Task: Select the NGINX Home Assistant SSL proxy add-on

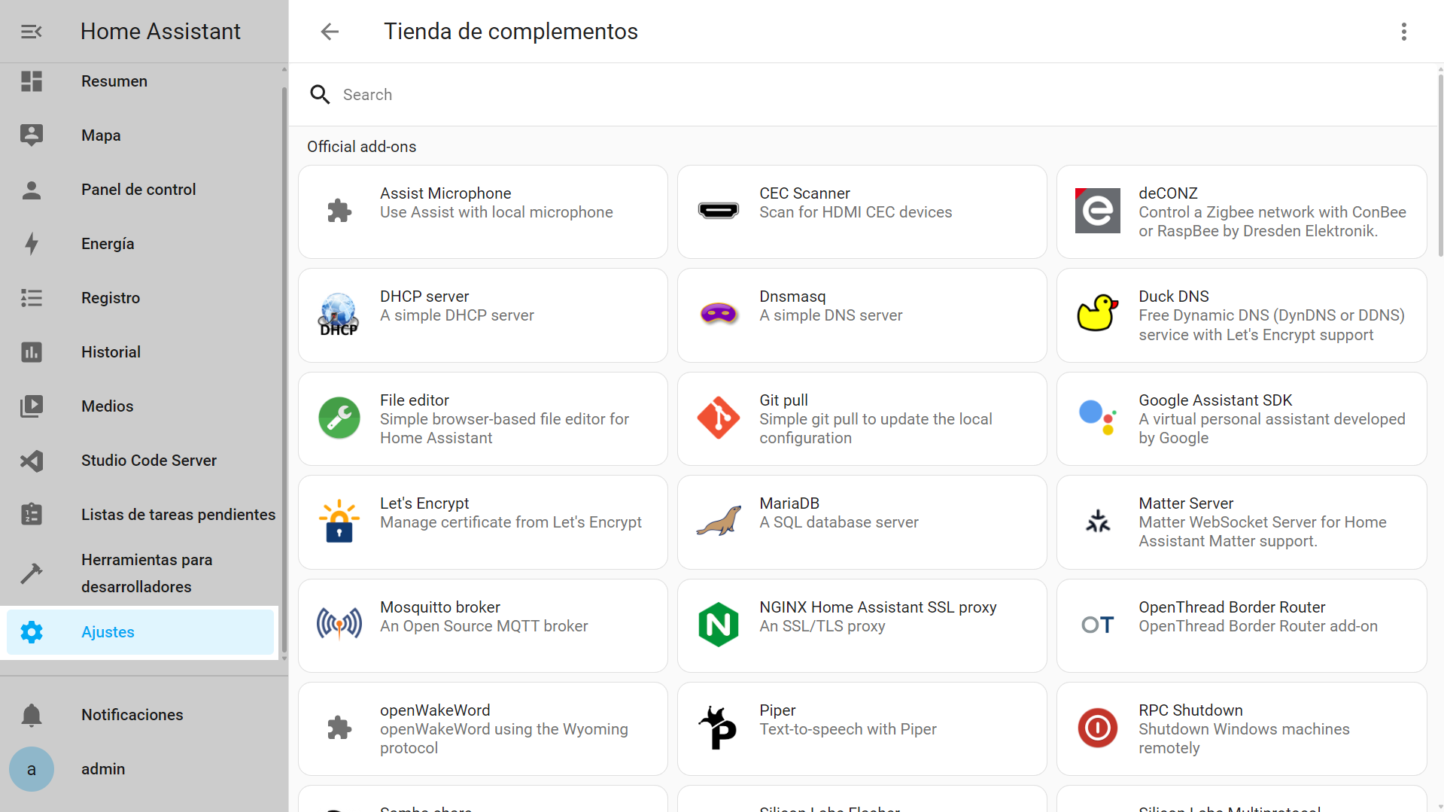Action: 862,625
